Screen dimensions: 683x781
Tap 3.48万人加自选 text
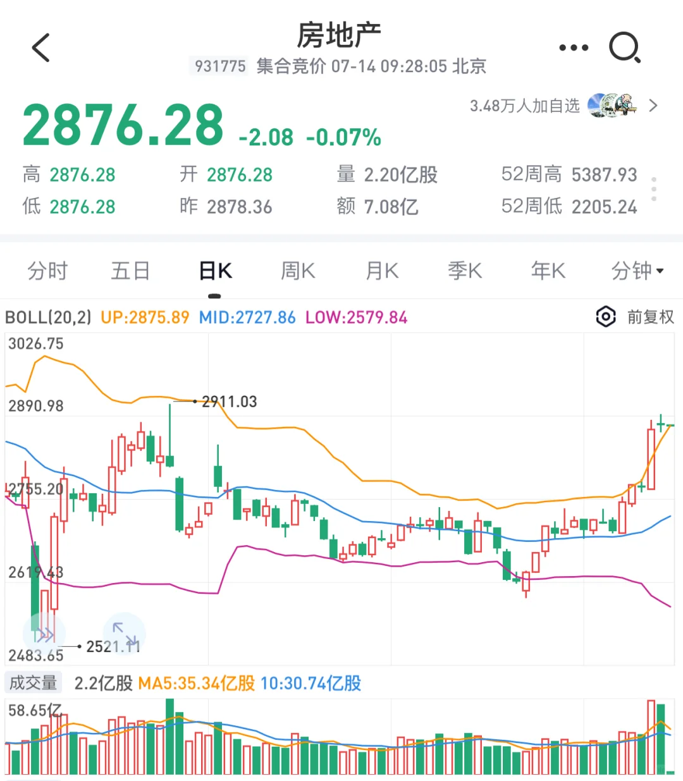[524, 106]
